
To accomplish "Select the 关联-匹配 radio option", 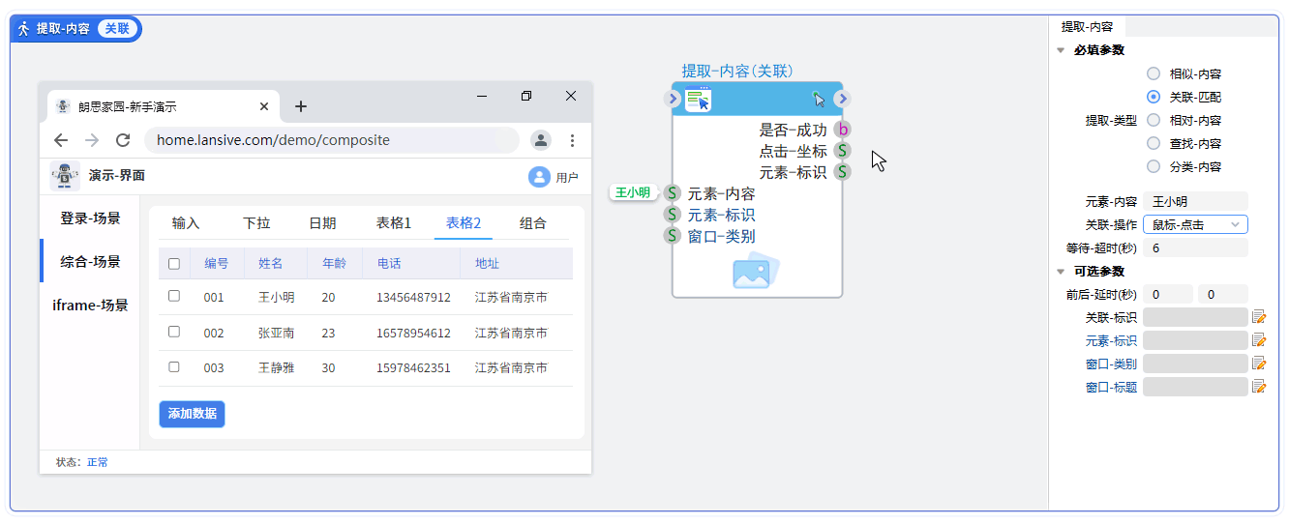I will point(1154,97).
